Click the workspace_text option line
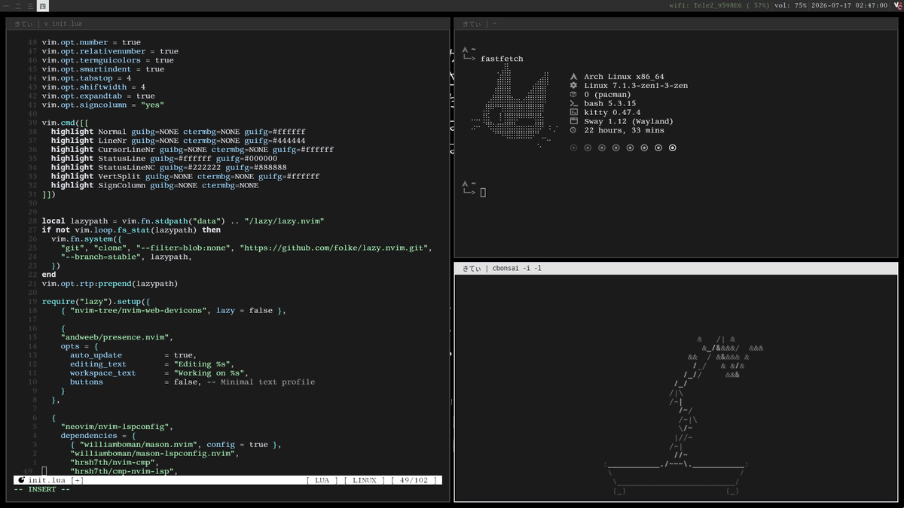Viewport: 904px width, 508px height. 159,373
